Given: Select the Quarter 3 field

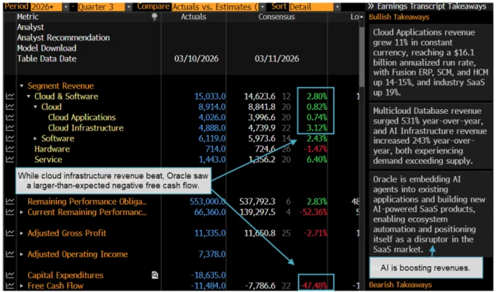Looking at the screenshot, I should tap(101, 7).
